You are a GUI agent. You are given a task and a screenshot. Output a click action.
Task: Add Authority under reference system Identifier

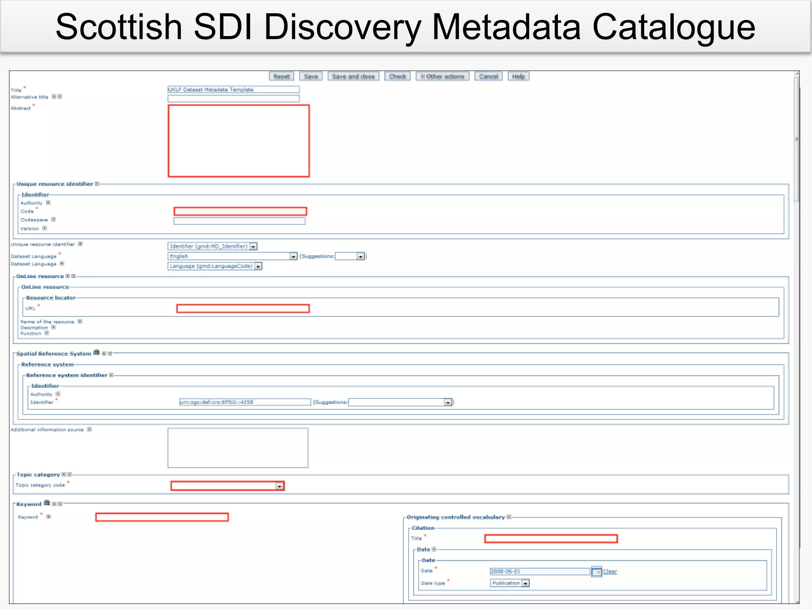point(58,394)
